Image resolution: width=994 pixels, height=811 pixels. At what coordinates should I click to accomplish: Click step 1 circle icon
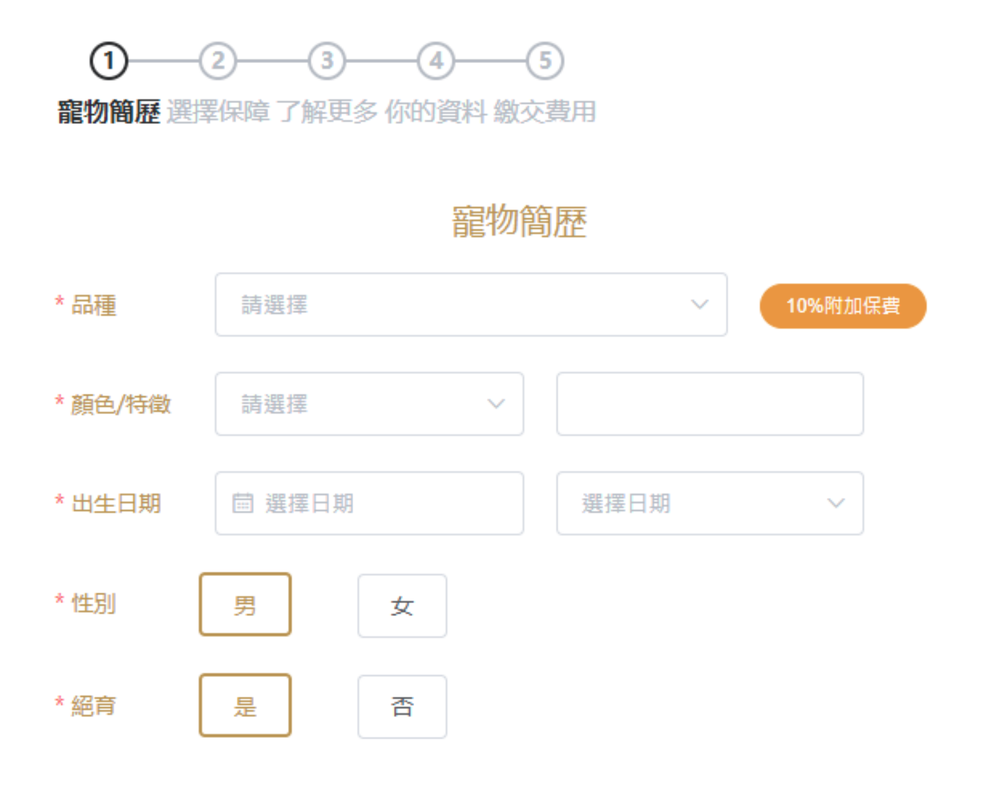109,61
